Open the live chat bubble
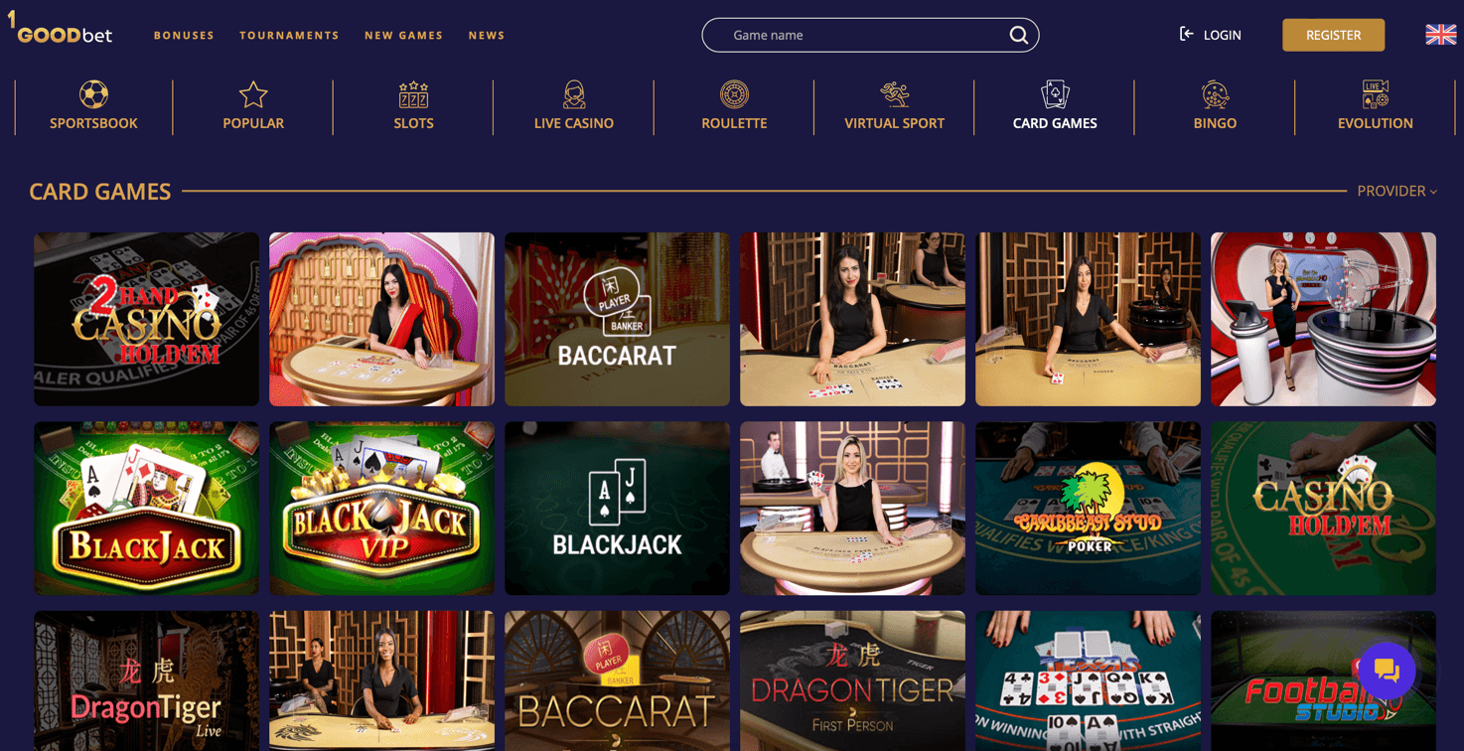This screenshot has height=751, width=1464. click(x=1387, y=672)
